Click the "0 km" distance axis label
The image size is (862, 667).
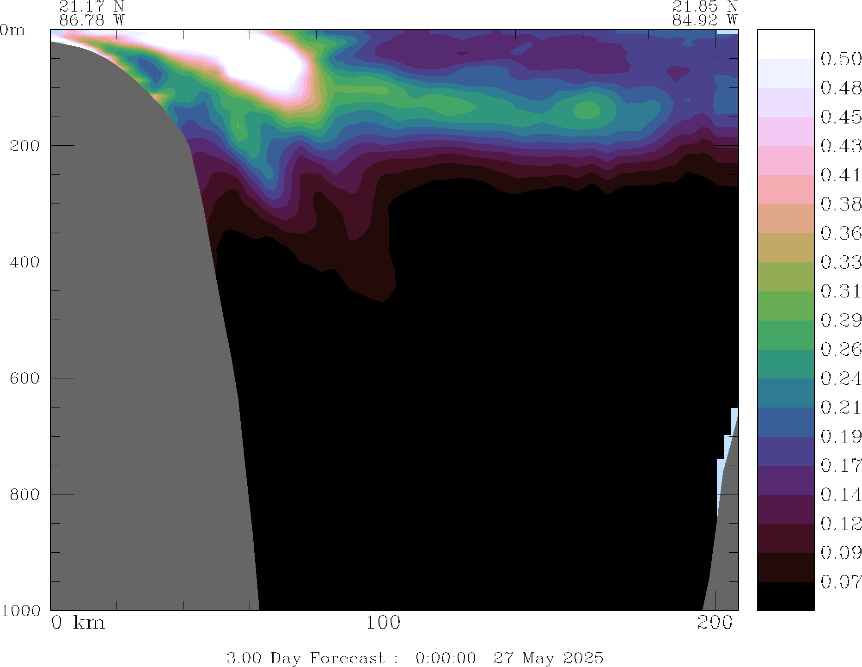pos(78,623)
